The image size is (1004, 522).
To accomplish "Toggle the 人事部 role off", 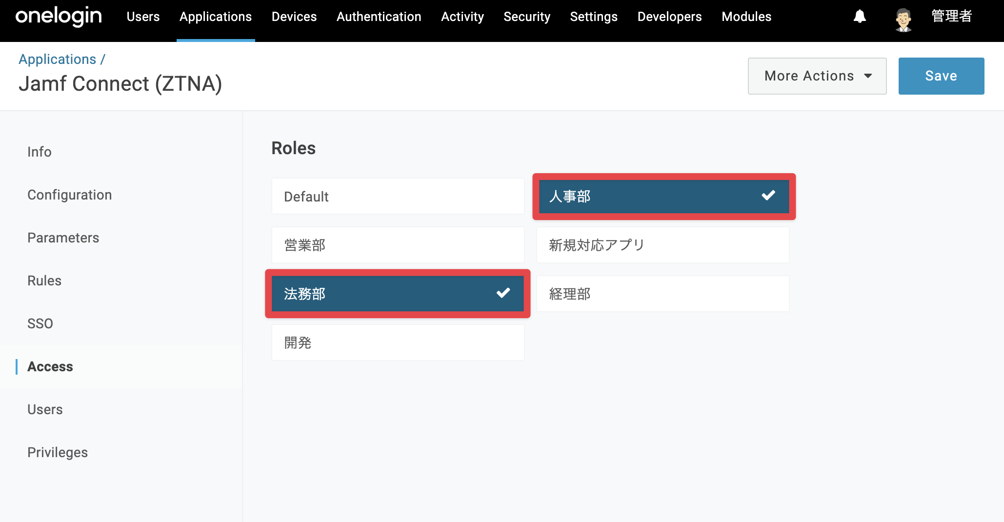I will click(x=663, y=196).
